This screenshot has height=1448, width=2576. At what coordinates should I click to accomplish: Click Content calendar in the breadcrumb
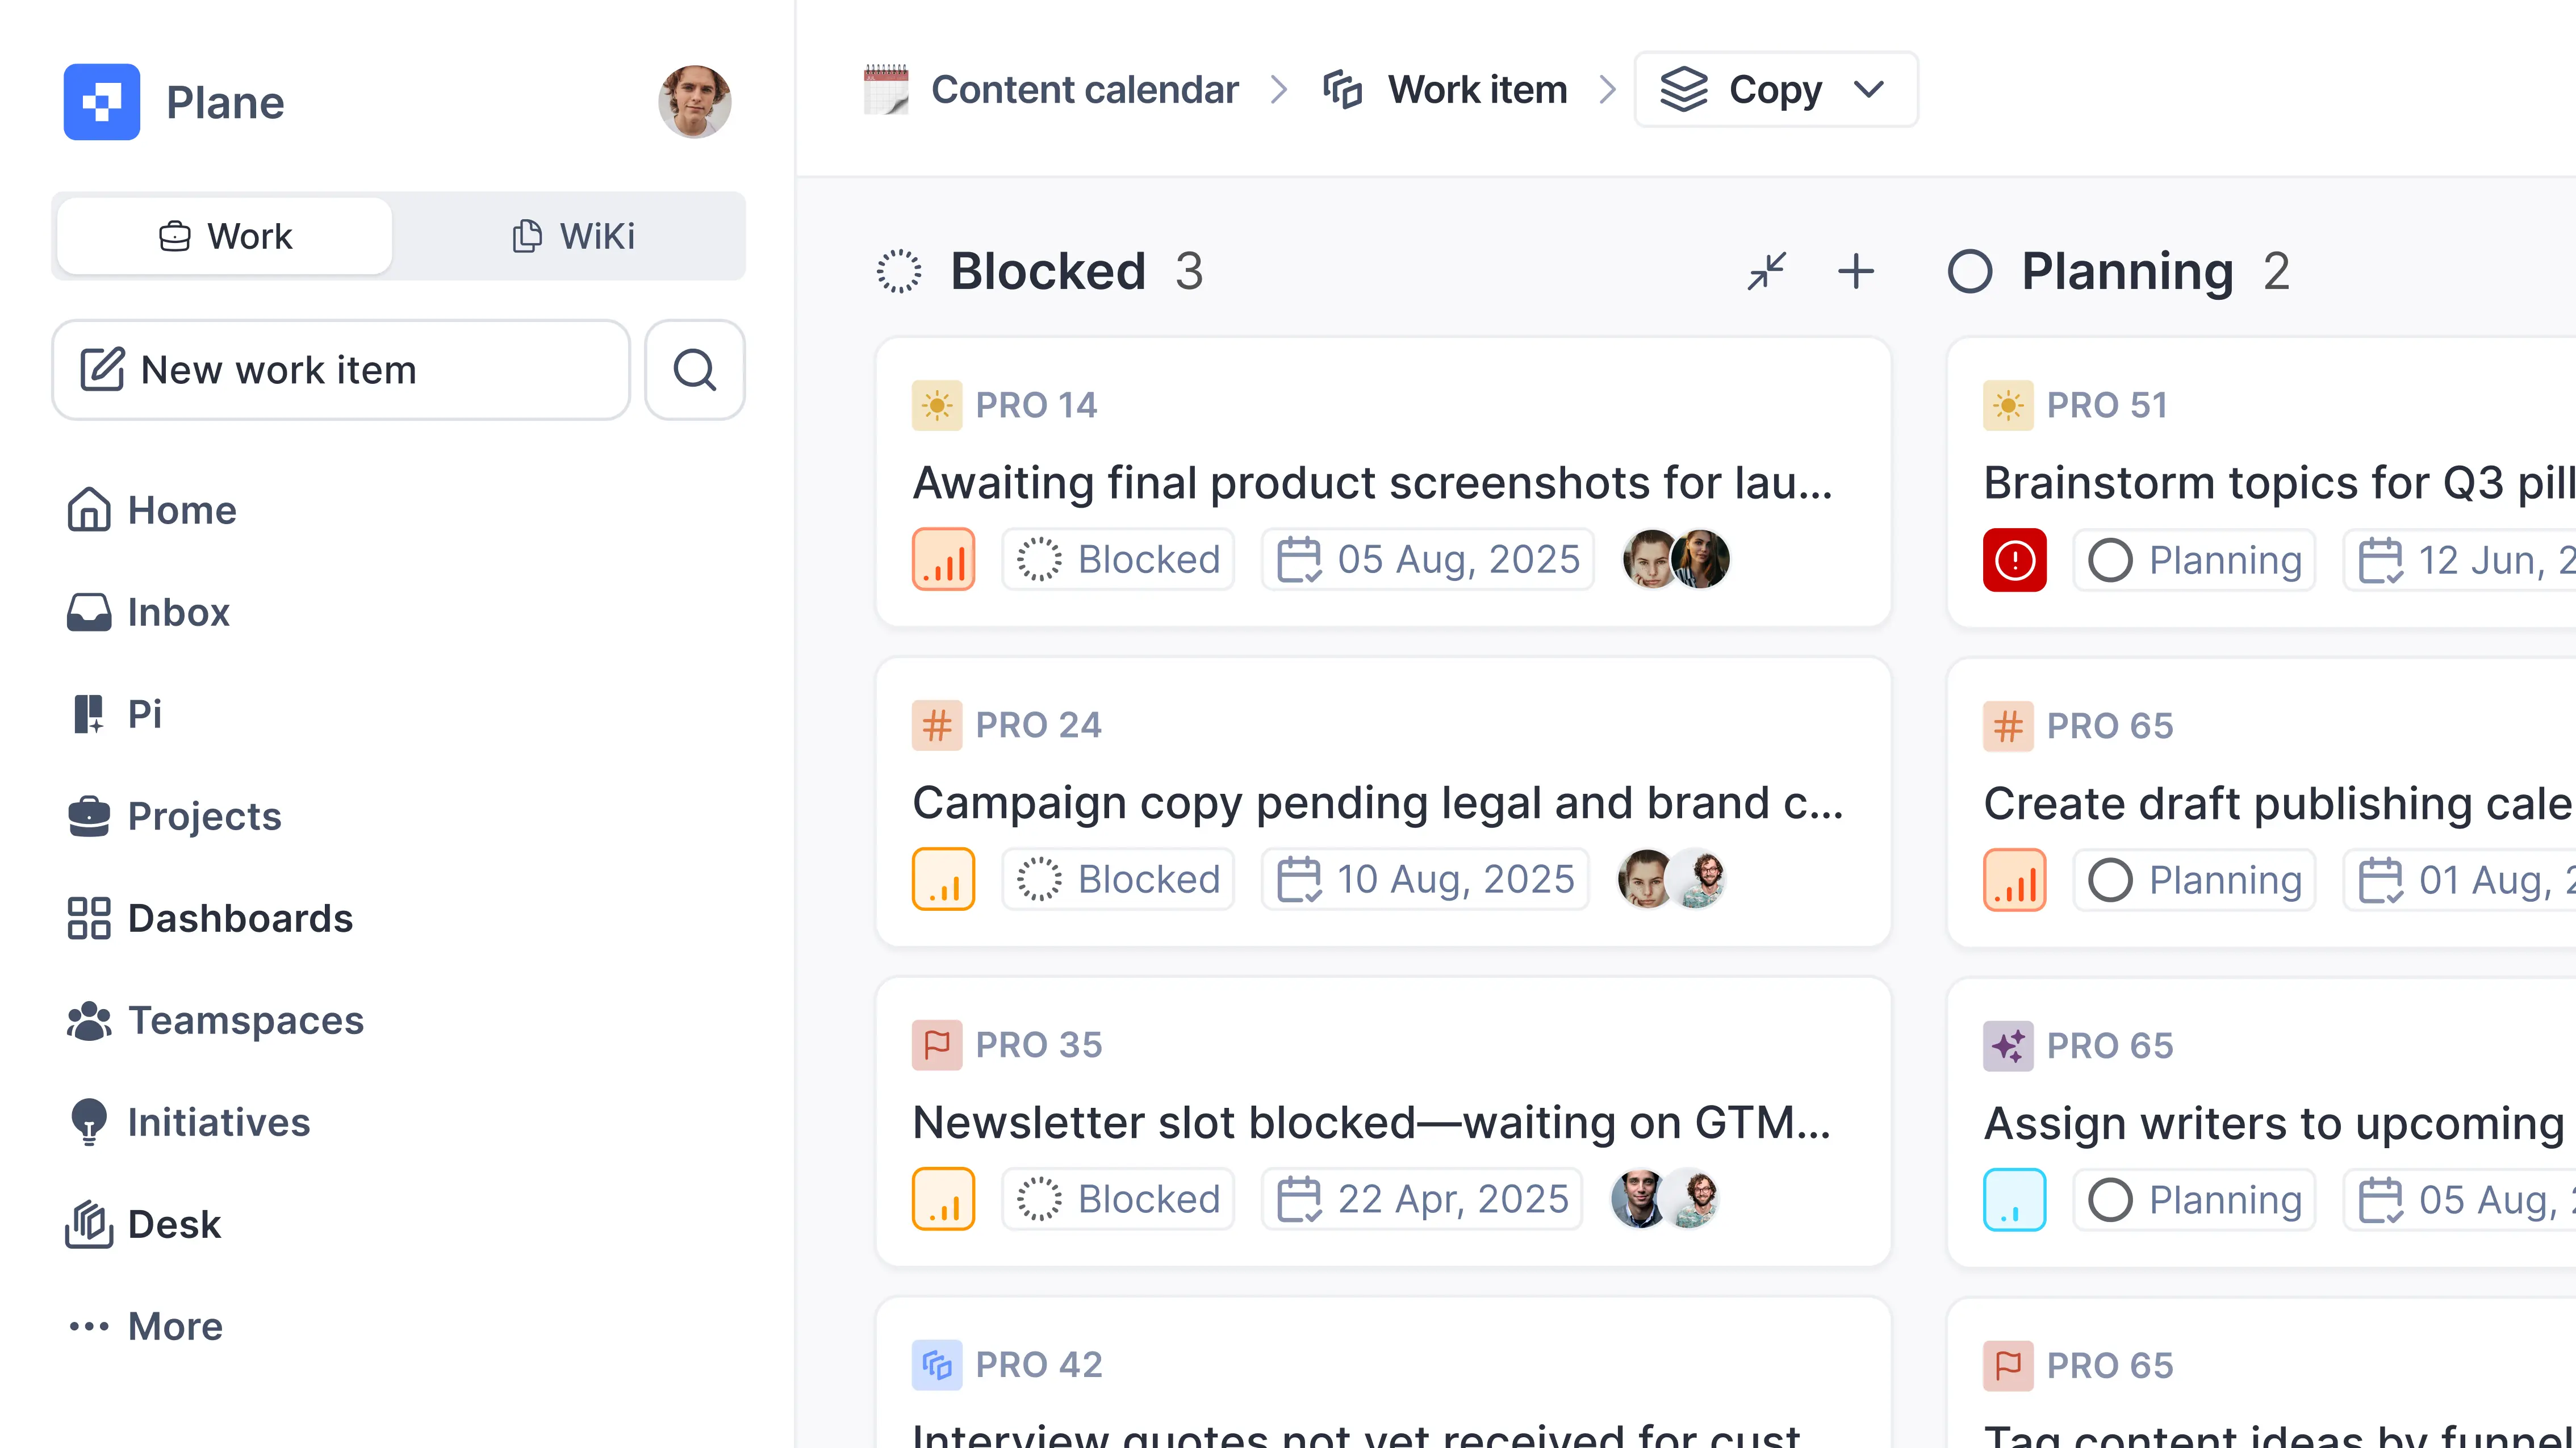coord(1085,90)
